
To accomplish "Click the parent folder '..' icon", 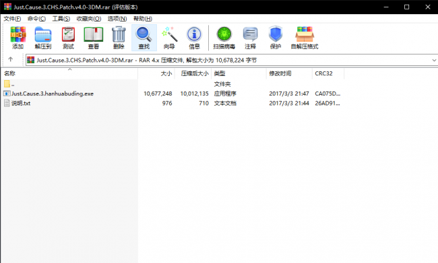I will point(7,83).
